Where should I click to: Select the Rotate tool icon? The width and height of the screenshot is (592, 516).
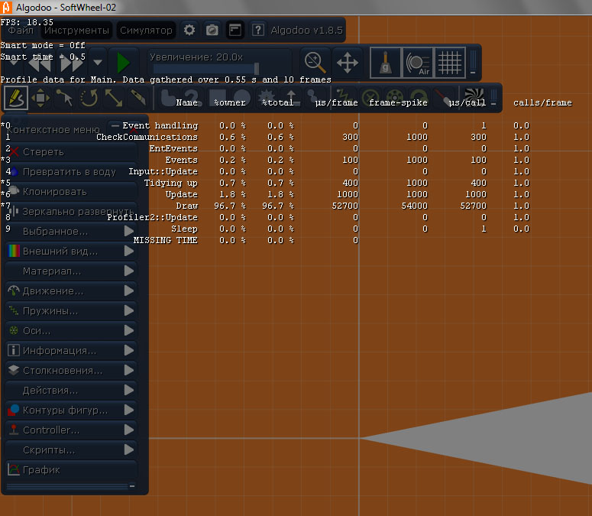(89, 98)
